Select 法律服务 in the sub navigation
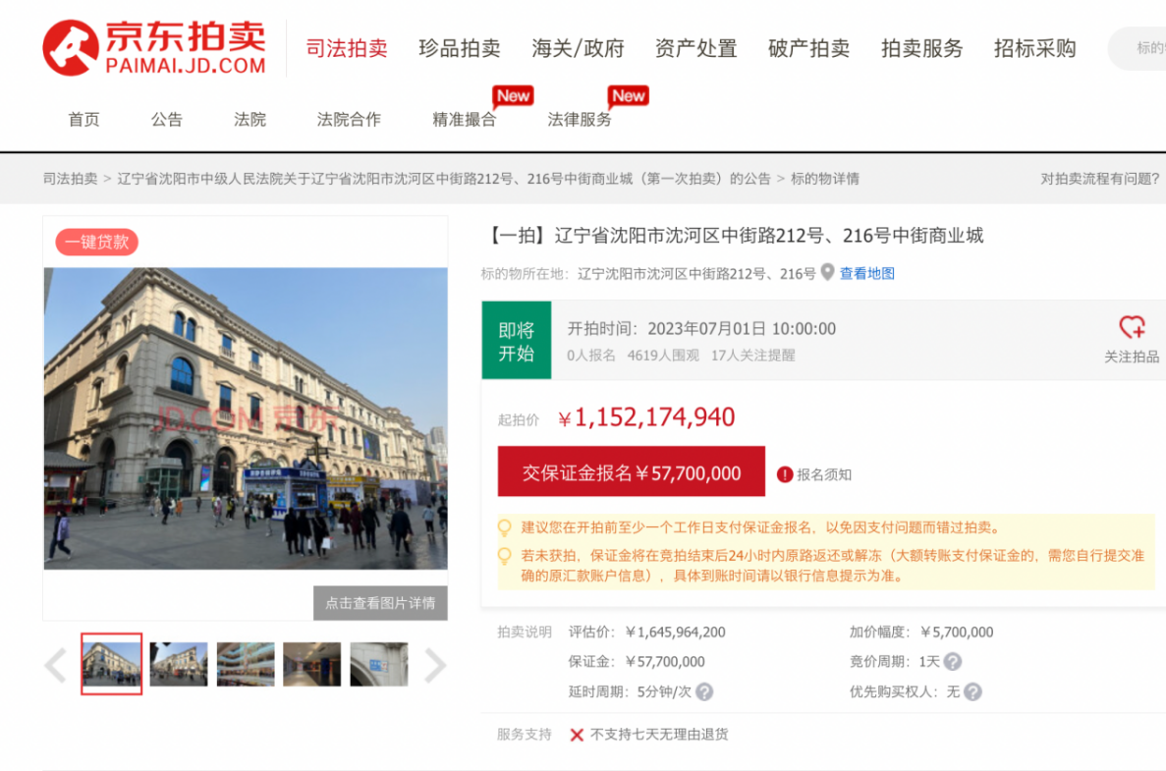Screen dimensions: 1166x771 point(580,120)
